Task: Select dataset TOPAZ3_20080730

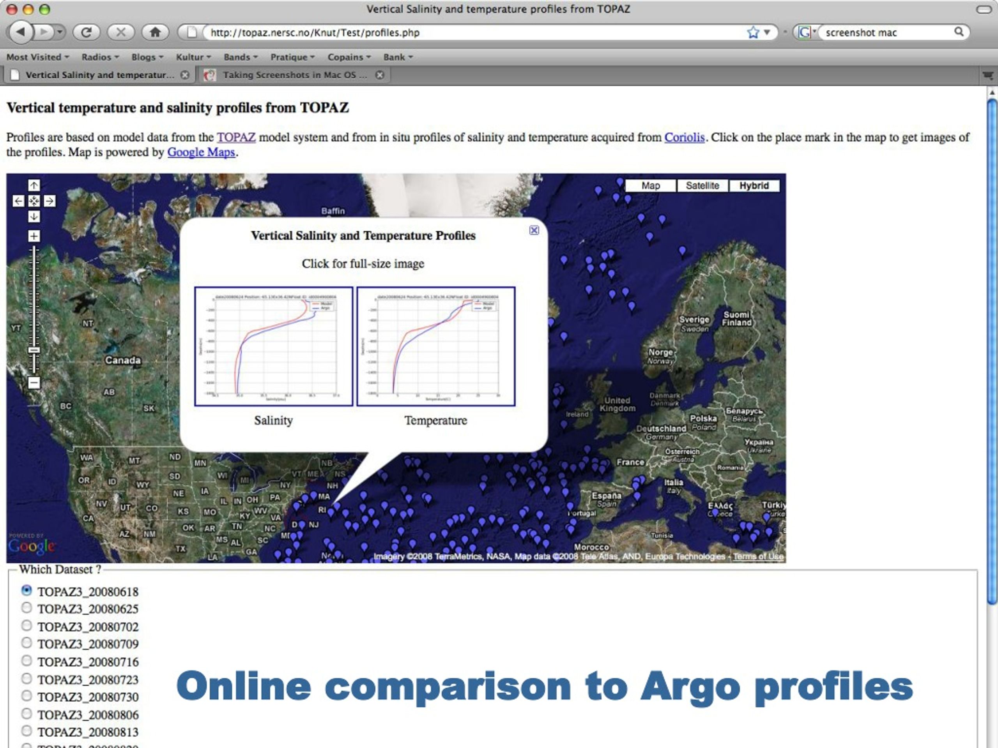Action: (27, 696)
